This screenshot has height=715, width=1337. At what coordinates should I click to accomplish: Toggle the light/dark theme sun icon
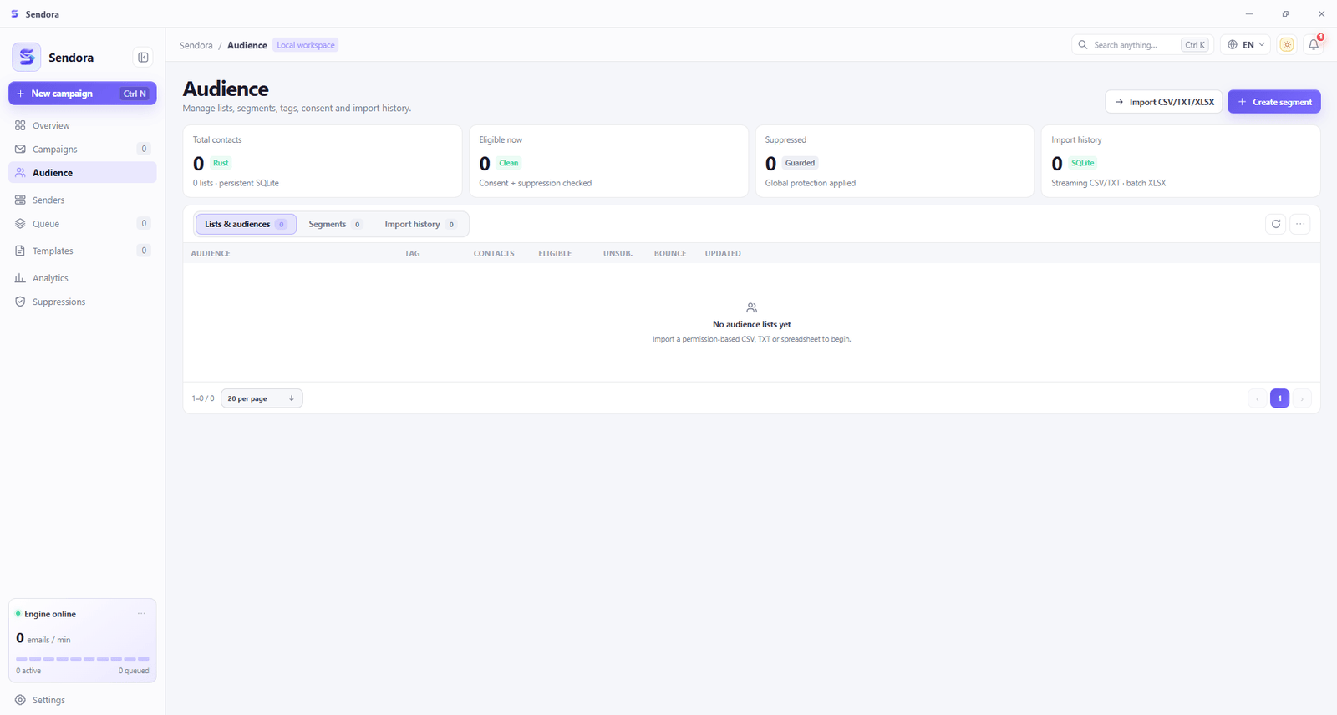[x=1287, y=45]
